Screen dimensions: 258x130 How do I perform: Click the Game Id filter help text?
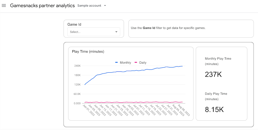168,28
